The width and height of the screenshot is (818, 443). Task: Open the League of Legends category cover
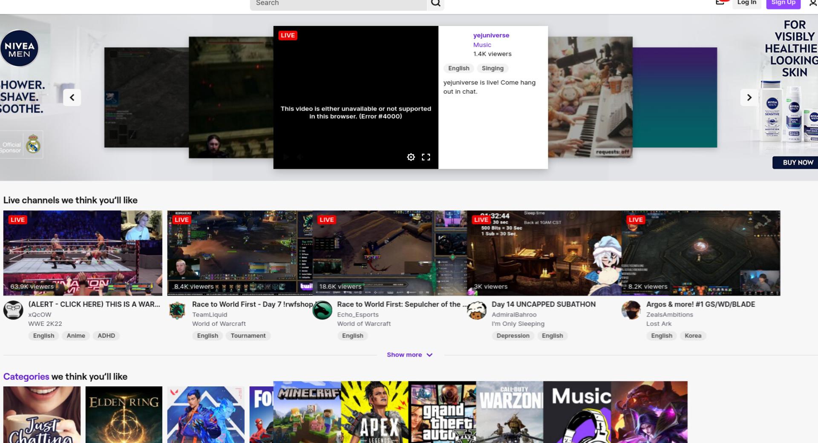(x=649, y=412)
